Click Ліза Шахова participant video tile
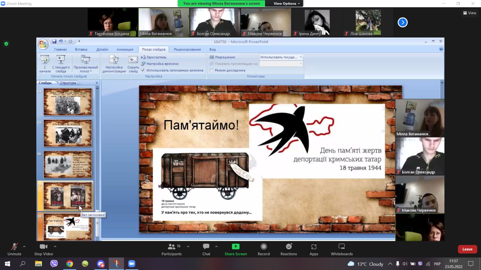The image size is (481, 270). 368,22
